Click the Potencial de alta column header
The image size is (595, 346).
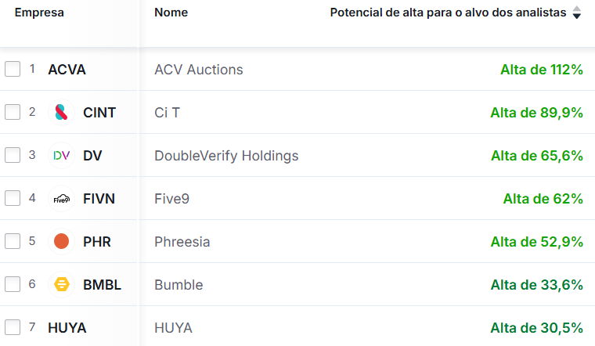(448, 13)
